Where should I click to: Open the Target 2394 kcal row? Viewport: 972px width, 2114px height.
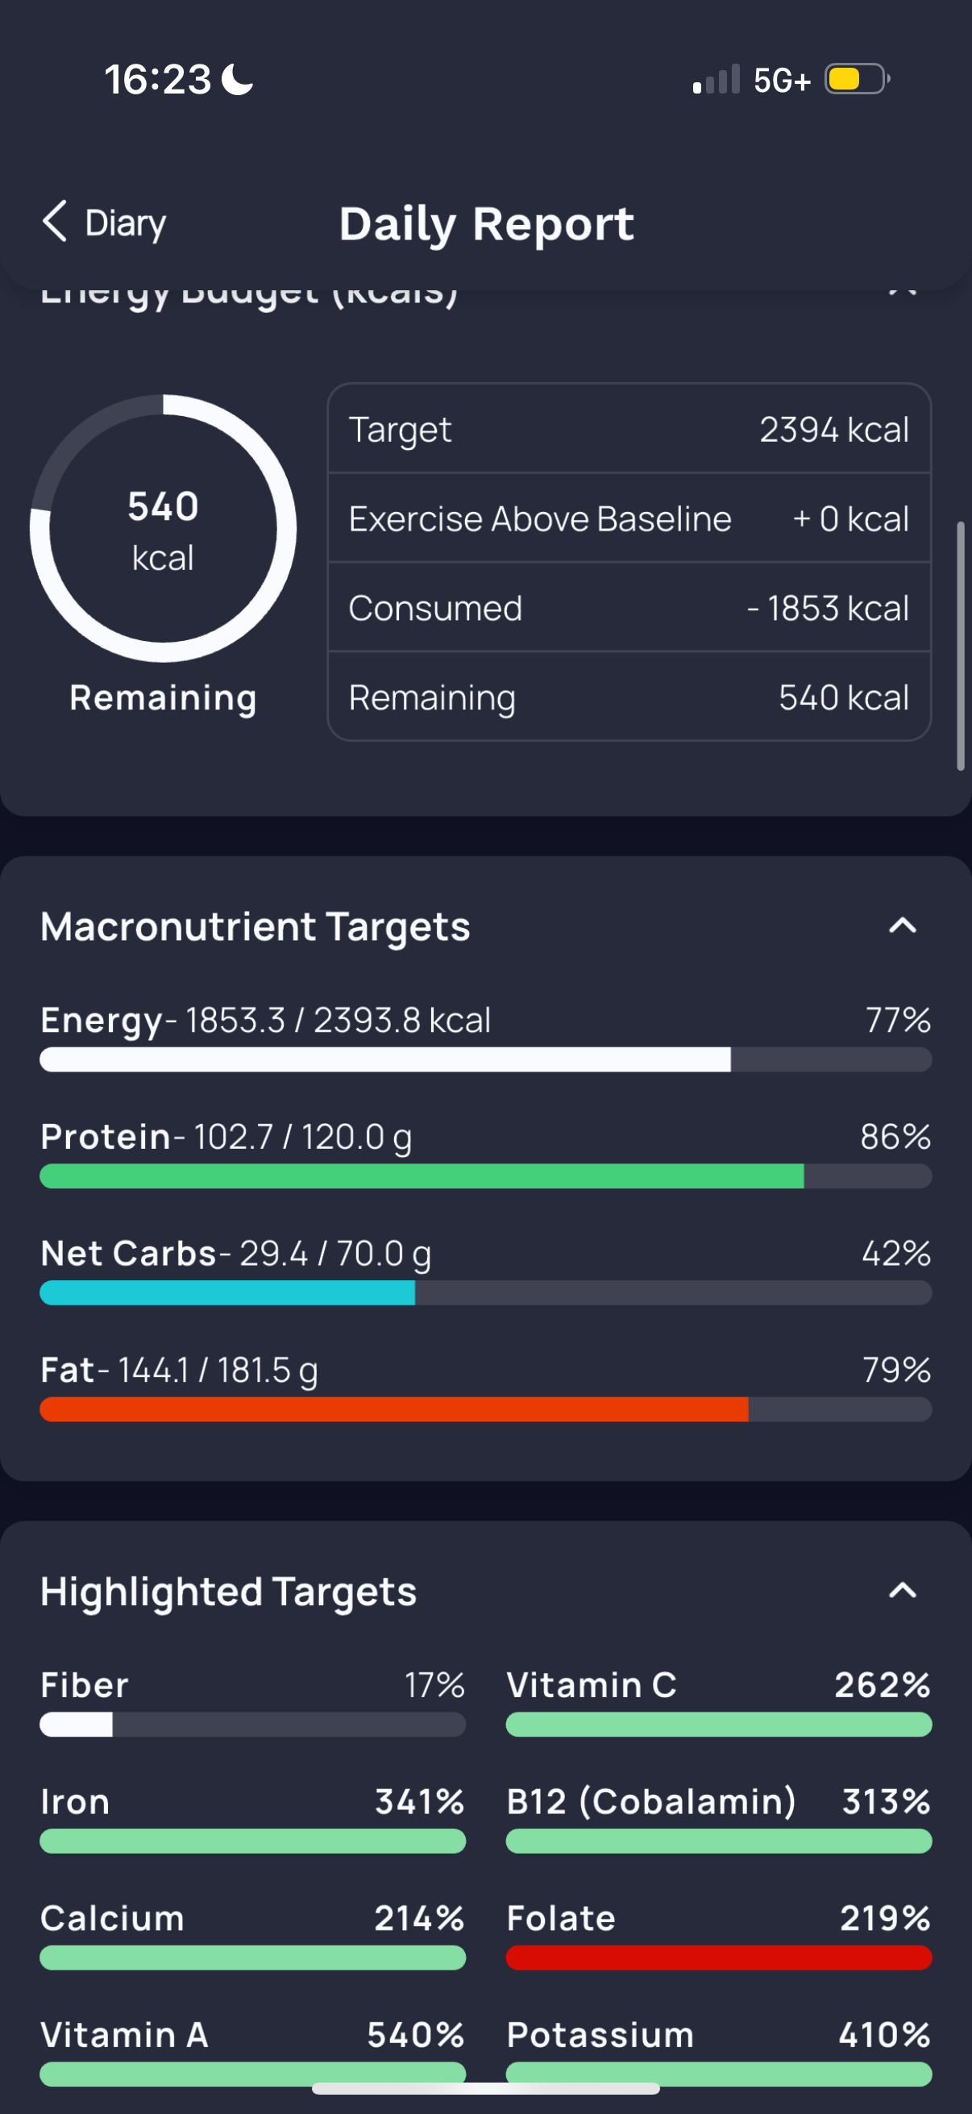(x=629, y=429)
